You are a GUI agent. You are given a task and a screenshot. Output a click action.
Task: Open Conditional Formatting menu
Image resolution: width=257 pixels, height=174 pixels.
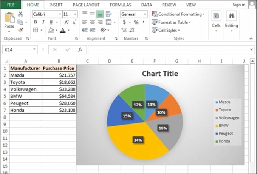click(x=178, y=14)
